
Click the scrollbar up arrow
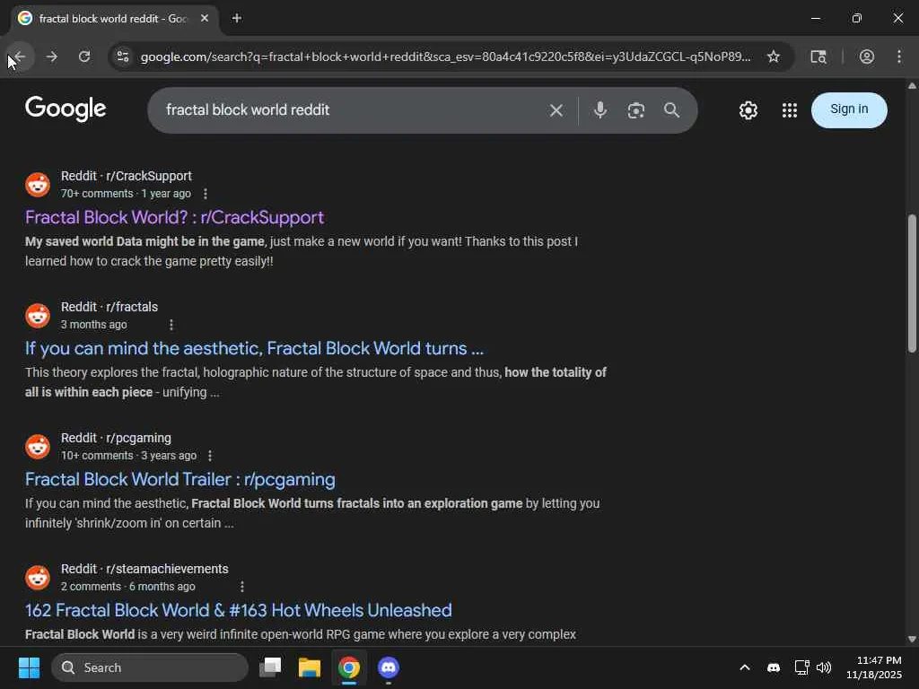[912, 85]
